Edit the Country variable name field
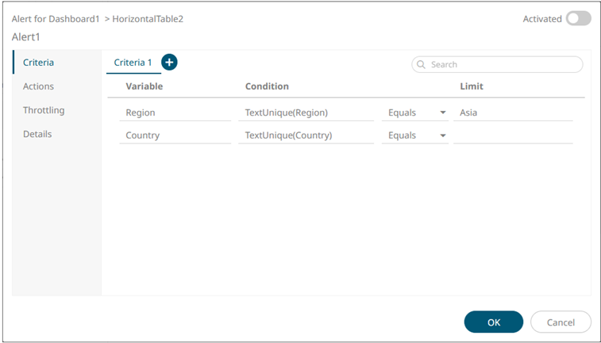601x343 pixels. coord(164,135)
